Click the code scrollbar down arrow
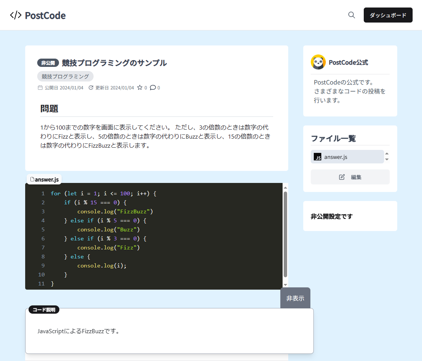 click(285, 285)
